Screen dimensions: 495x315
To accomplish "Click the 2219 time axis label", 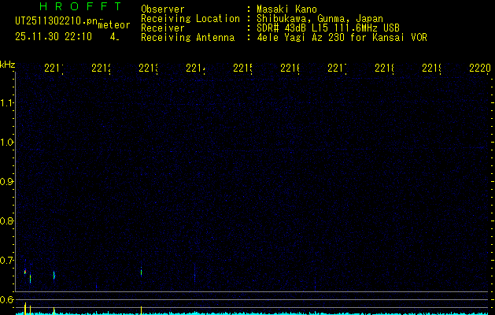I will tap(432, 68).
